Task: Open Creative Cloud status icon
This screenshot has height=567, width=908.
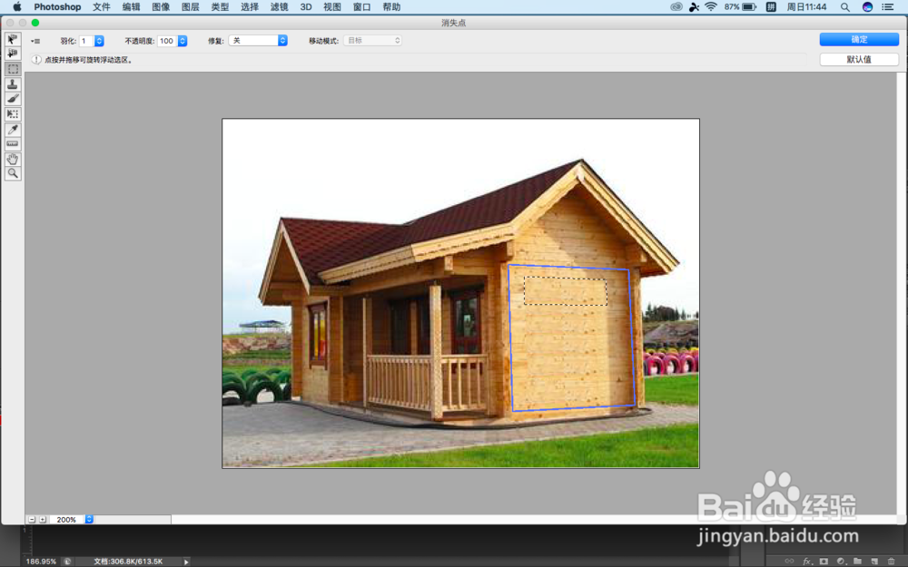Action: [676, 7]
